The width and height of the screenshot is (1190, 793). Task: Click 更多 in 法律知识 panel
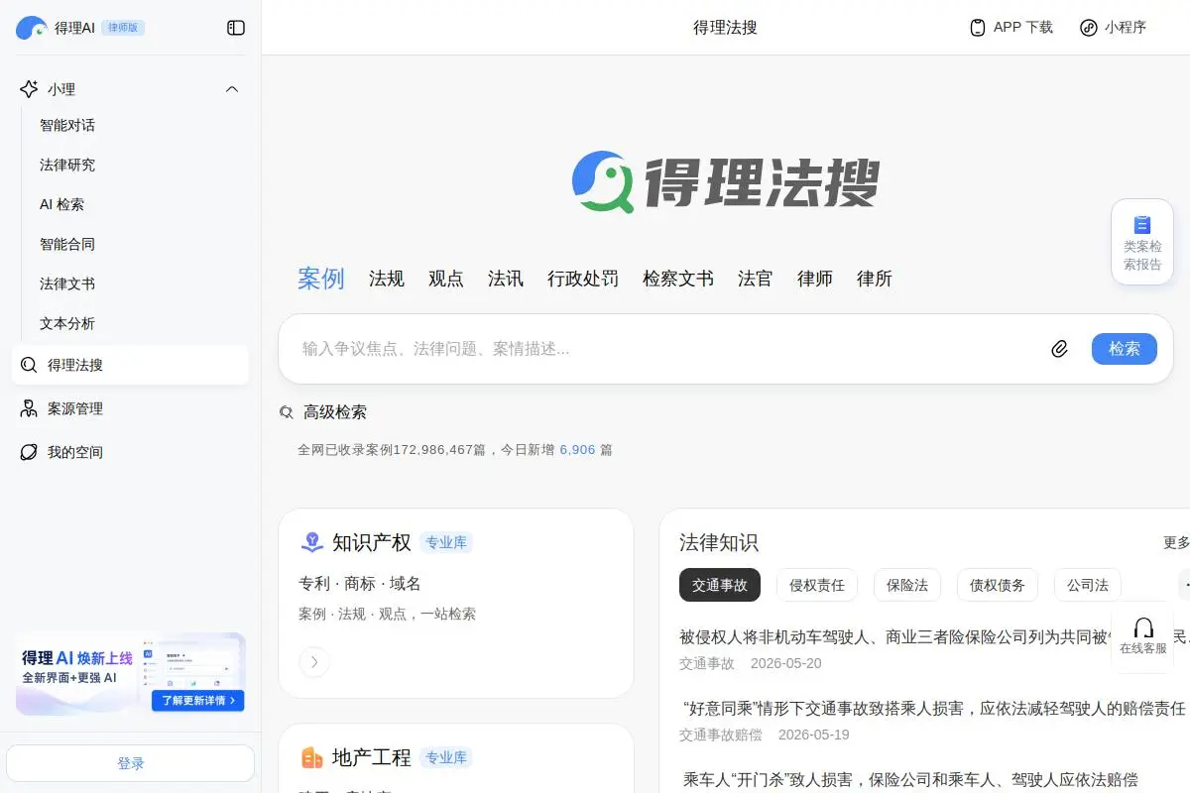(x=1176, y=543)
